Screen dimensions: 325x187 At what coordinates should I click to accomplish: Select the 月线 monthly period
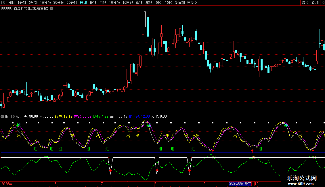tap(103, 3)
